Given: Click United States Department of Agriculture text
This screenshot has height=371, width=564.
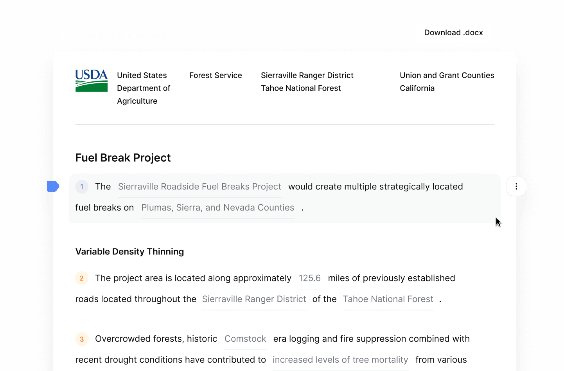Looking at the screenshot, I should coord(144,88).
